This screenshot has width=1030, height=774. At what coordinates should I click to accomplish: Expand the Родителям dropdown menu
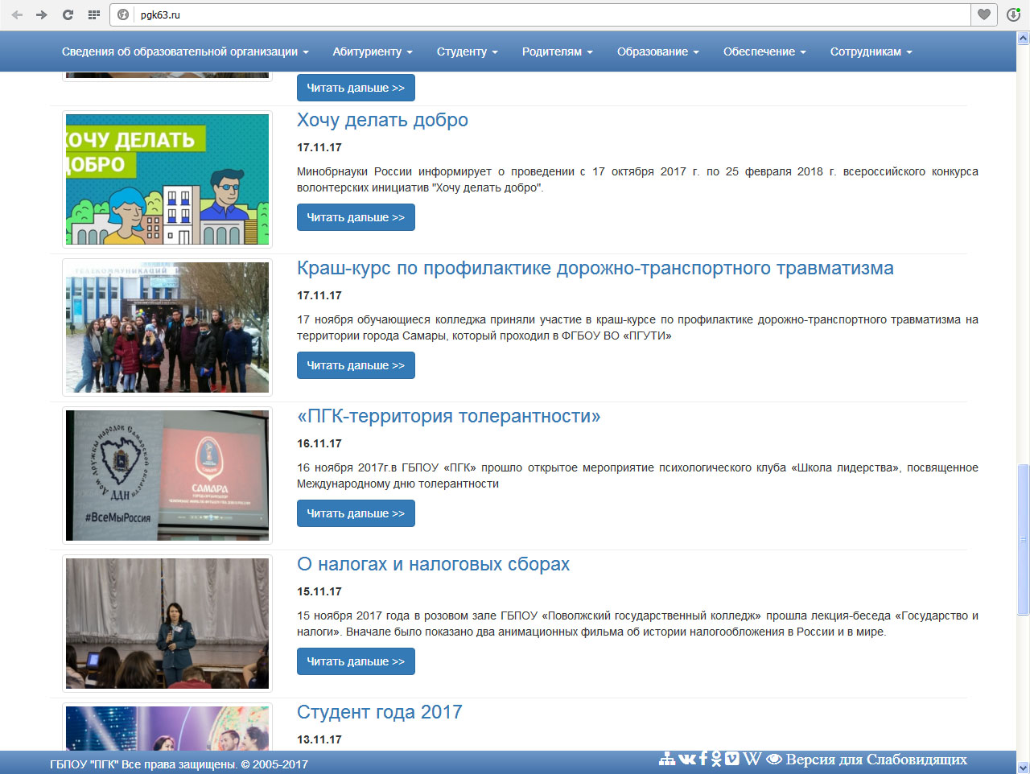(558, 51)
